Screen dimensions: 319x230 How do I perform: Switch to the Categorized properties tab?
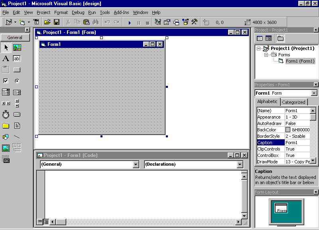293,102
